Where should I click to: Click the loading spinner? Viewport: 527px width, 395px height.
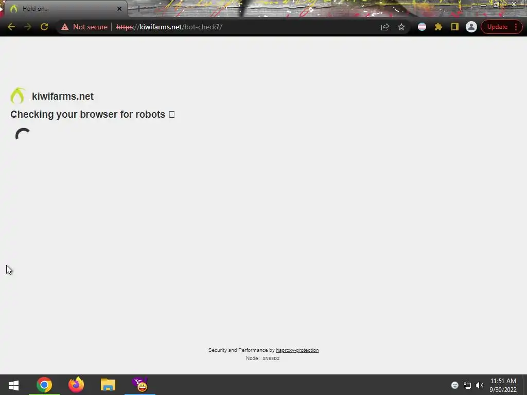pos(23,135)
